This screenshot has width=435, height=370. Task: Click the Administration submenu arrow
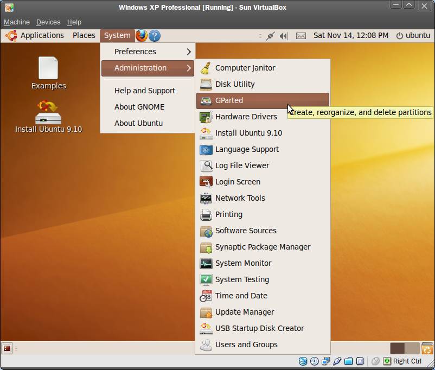[189, 68]
